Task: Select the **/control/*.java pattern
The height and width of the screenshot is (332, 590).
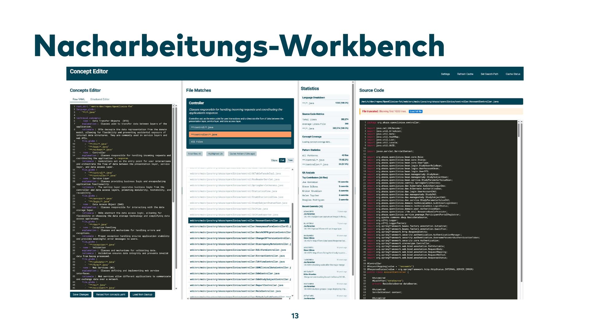Action: pos(240,127)
